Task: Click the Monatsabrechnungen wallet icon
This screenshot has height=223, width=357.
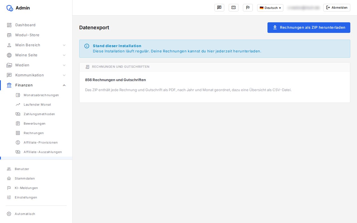Action: [18, 95]
